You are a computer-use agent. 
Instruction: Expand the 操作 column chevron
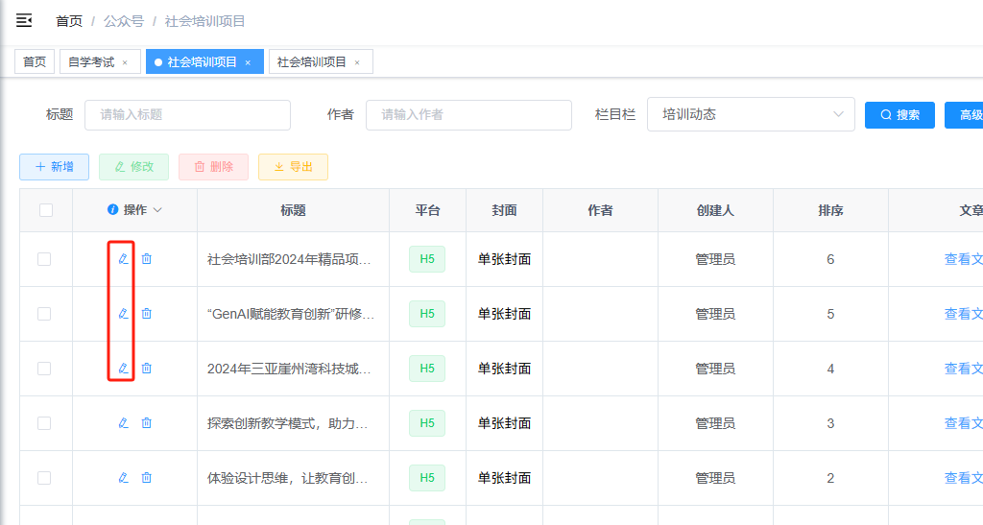157,210
